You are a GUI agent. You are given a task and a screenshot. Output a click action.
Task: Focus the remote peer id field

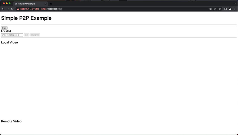pyautogui.click(x=12, y=35)
